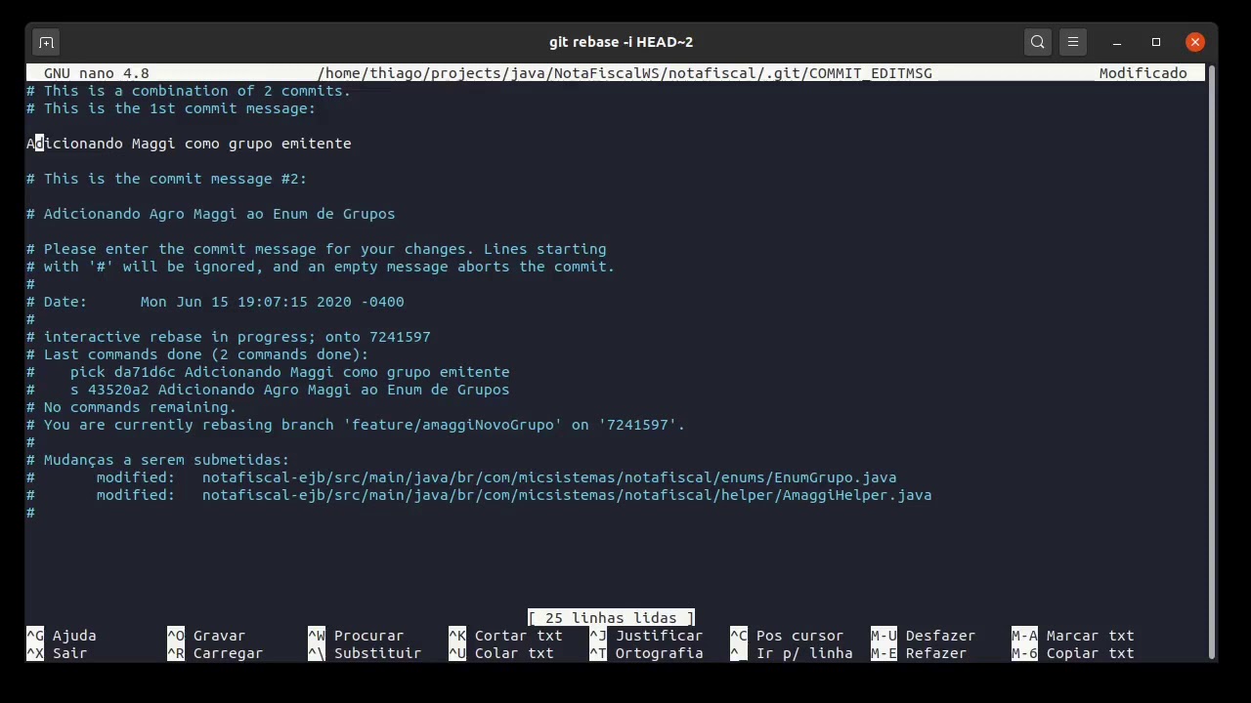Click 'Mudanças a serem submetidas:' line
The height and width of the screenshot is (703, 1251).
pyautogui.click(x=157, y=460)
